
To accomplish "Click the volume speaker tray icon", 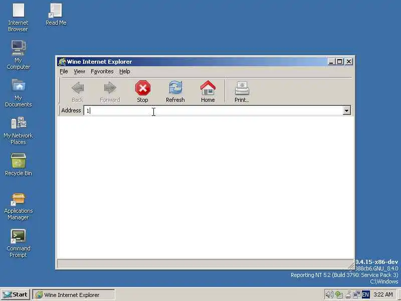I will [329, 294].
